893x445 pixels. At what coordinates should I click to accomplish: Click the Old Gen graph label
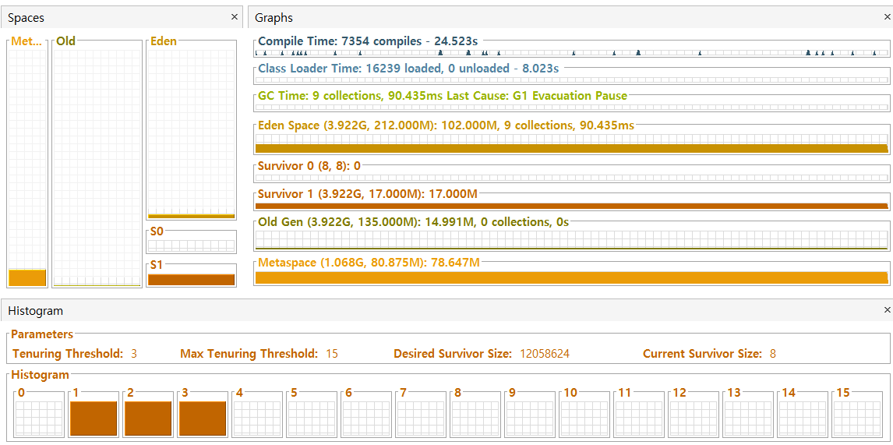tap(414, 222)
